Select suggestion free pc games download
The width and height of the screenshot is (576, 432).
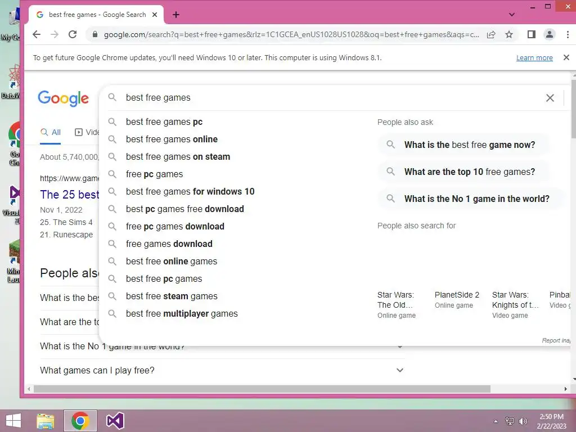pos(175,227)
